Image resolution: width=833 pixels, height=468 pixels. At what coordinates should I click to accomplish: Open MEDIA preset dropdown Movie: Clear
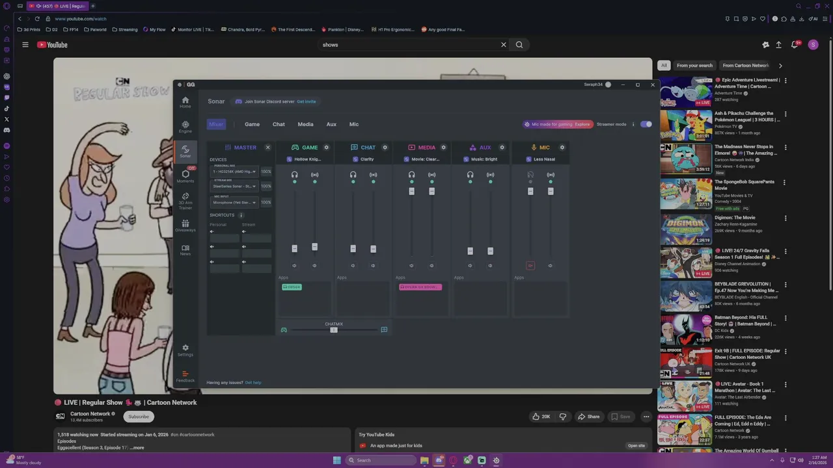pyautogui.click(x=422, y=159)
